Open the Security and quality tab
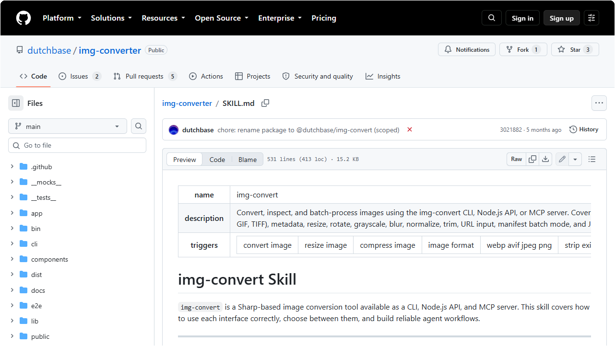Viewport: 615px width, 346px height. 318,76
